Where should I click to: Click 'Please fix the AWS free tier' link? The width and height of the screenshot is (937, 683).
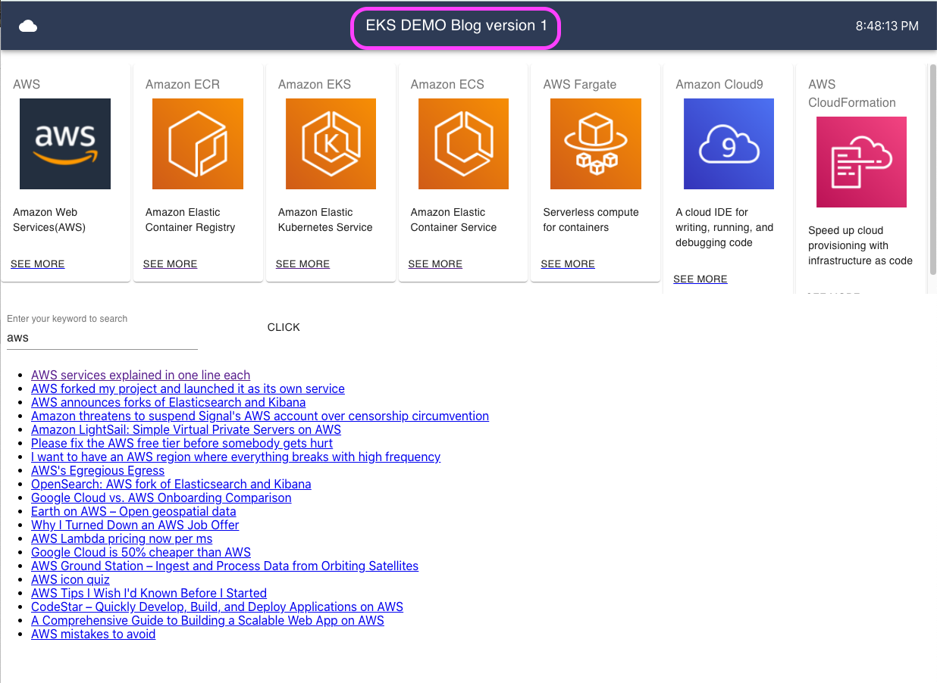(182, 443)
